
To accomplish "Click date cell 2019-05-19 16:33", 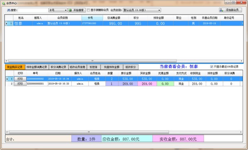I will pos(60,84).
